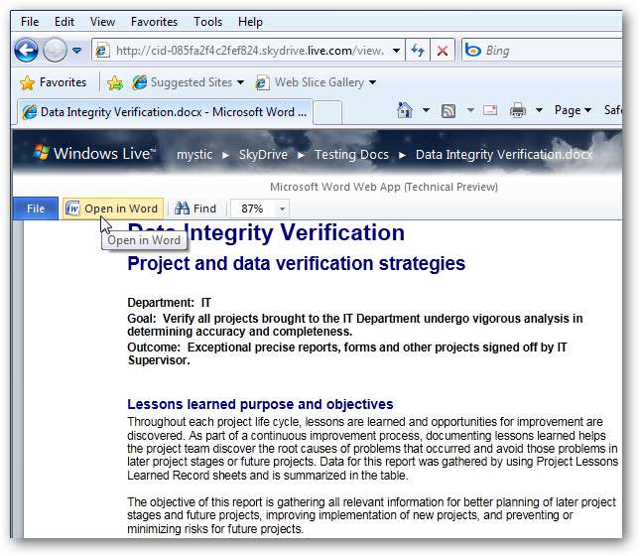Click the Find button in toolbar
Screen dimensions: 640x556
click(x=195, y=208)
